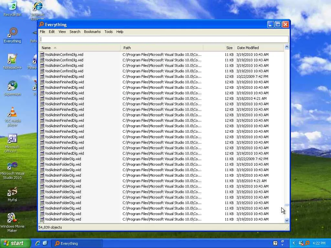Screen dimensions: 331x248
Task: Click the Show Desktop quick launch icon
Action: click(x=45, y=243)
